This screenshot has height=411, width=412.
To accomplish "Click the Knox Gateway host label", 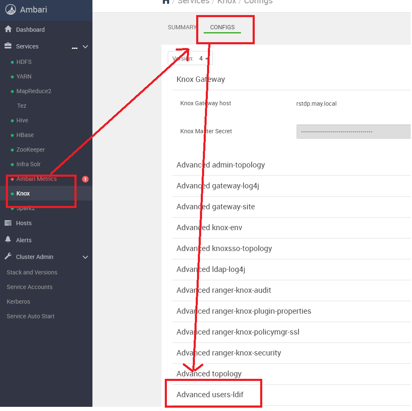I will click(x=205, y=104).
